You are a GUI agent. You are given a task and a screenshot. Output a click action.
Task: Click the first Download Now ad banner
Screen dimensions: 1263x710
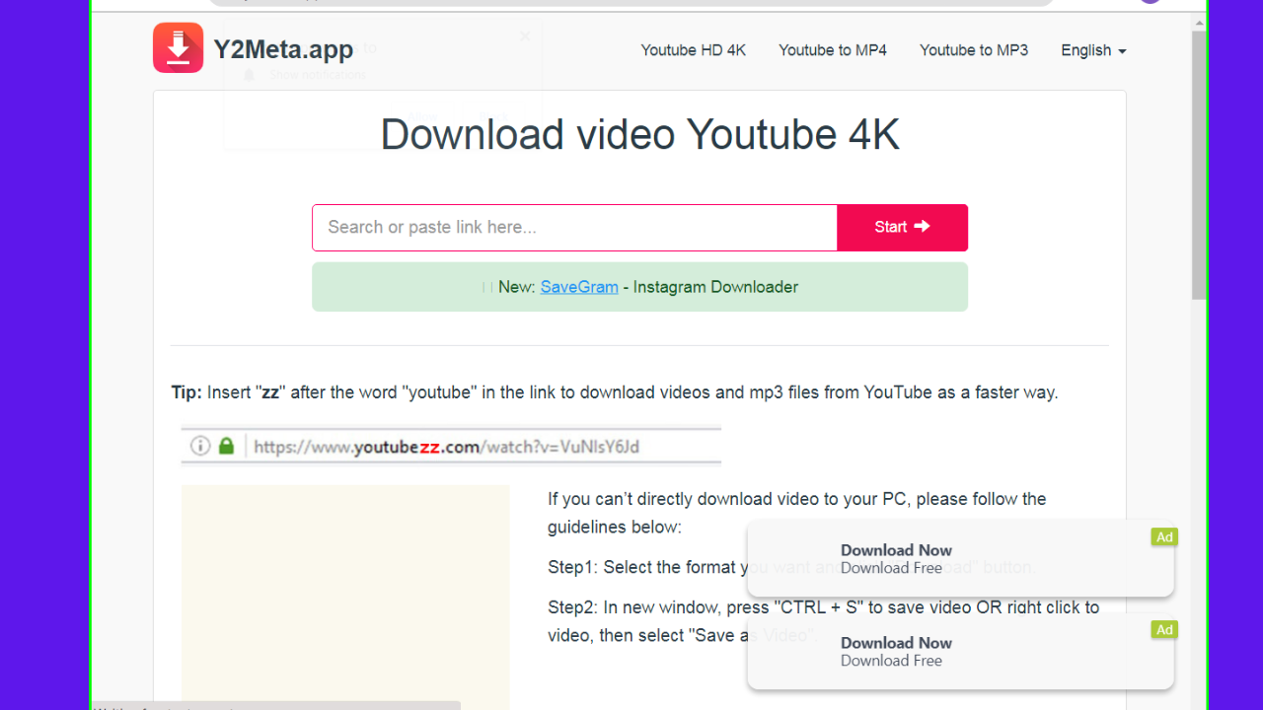(960, 559)
